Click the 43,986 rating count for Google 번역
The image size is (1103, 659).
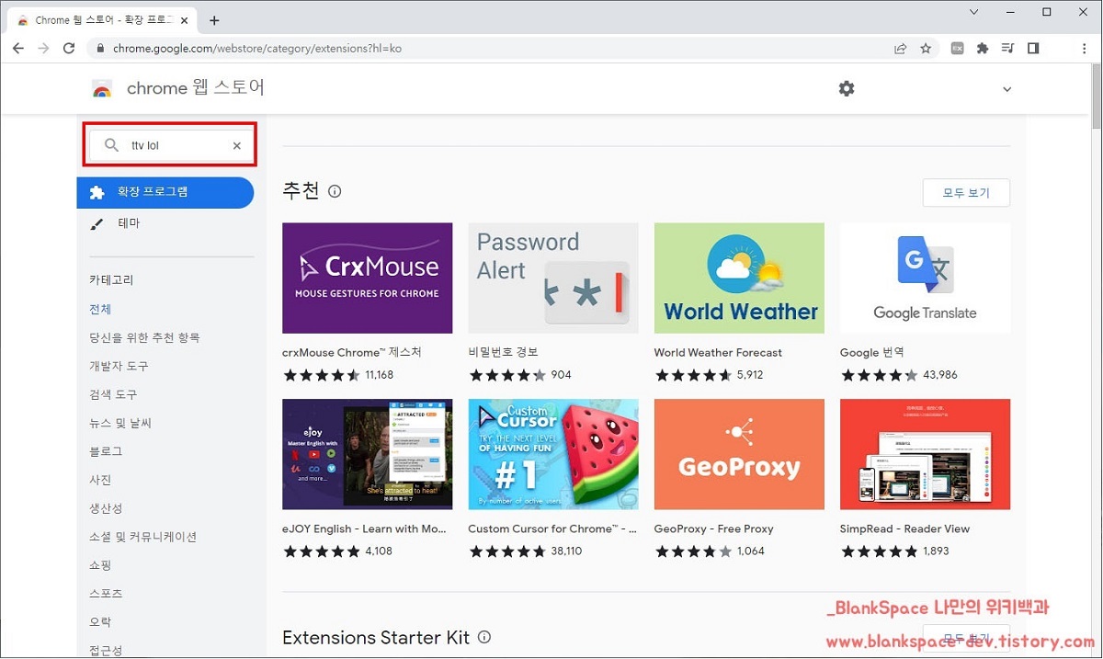[940, 375]
